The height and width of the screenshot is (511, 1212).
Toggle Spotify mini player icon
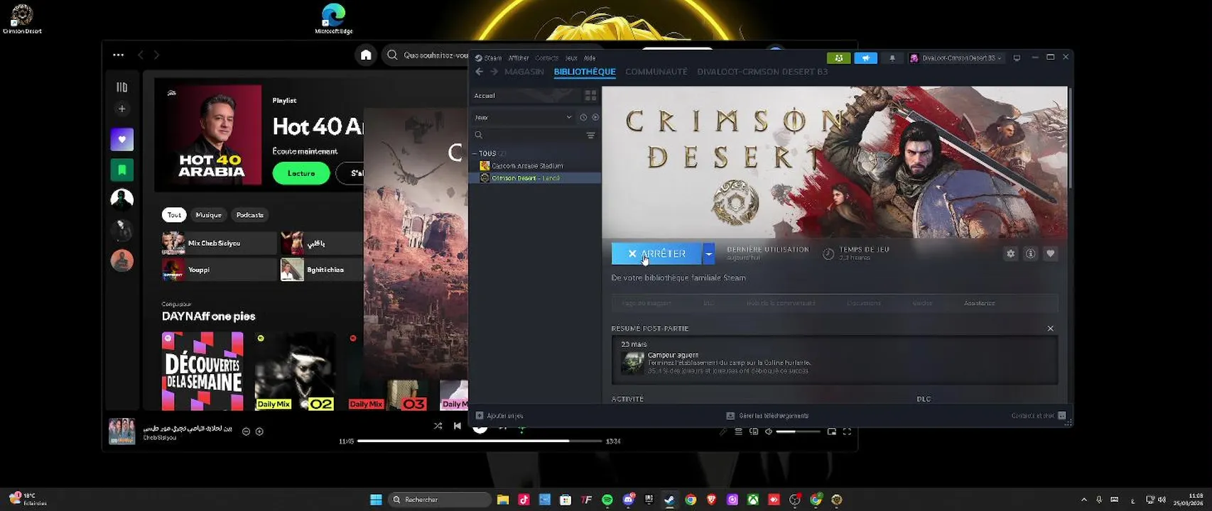coord(832,432)
